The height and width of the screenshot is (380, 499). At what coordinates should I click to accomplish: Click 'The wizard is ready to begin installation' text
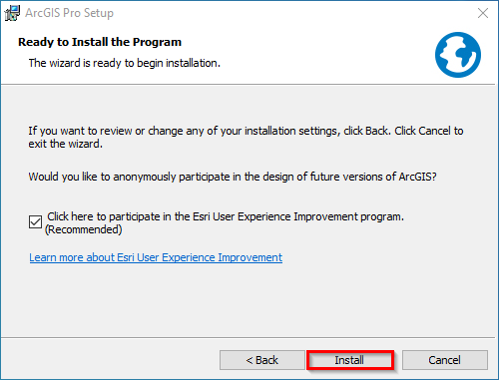click(125, 63)
